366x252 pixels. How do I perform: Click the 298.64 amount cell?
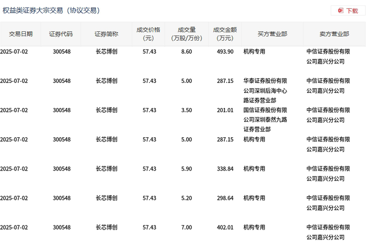point(225,198)
